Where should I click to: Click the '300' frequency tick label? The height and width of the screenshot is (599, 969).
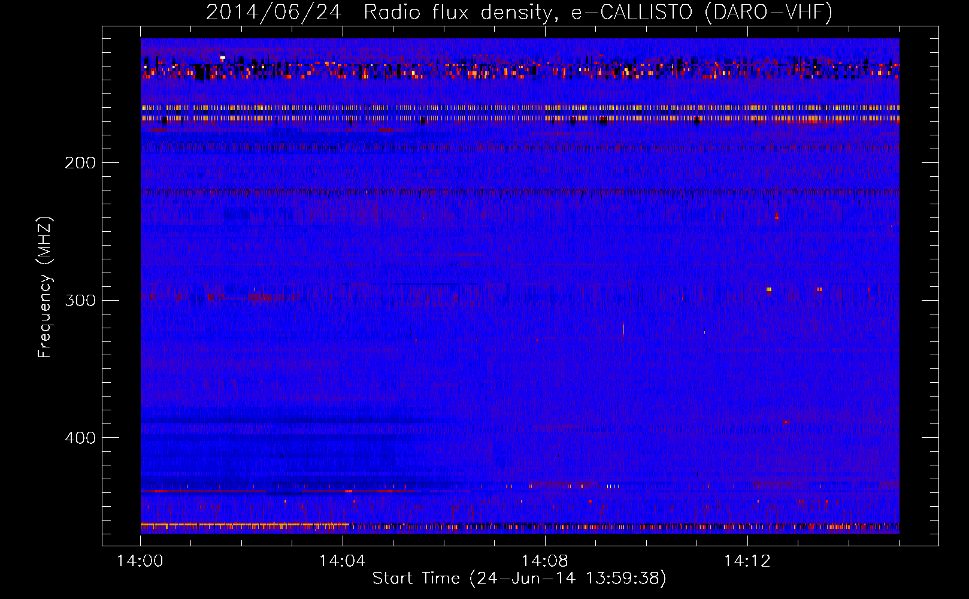click(x=80, y=300)
